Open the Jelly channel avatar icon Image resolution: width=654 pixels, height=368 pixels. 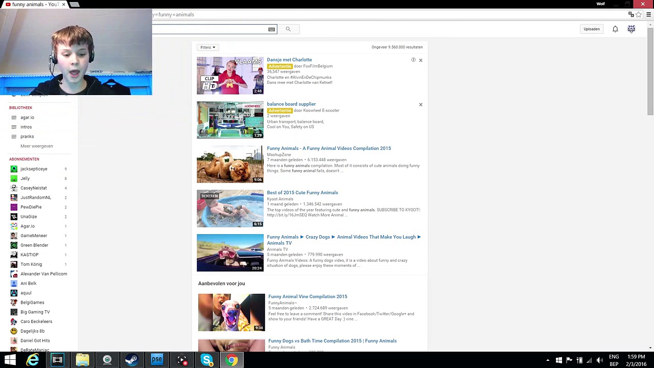click(x=14, y=178)
